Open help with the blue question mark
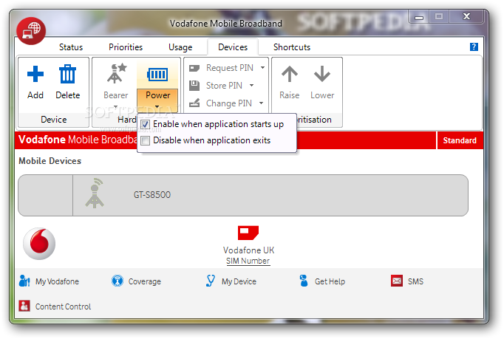The height and width of the screenshot is (339, 504). (474, 47)
